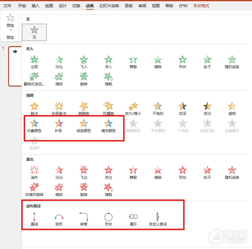Choose the exit 擦除 wipe animation
Viewport: 252px width, 249px height.
(158, 173)
